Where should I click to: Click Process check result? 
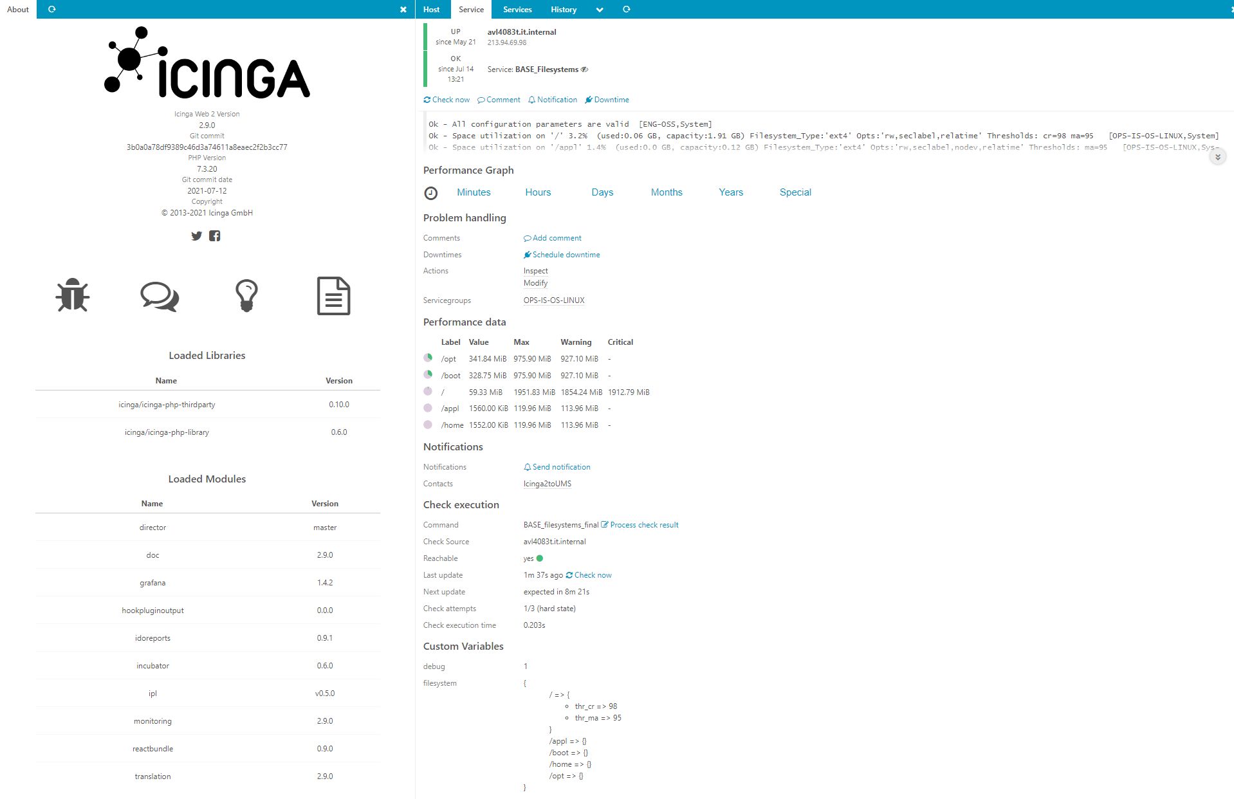coord(644,524)
